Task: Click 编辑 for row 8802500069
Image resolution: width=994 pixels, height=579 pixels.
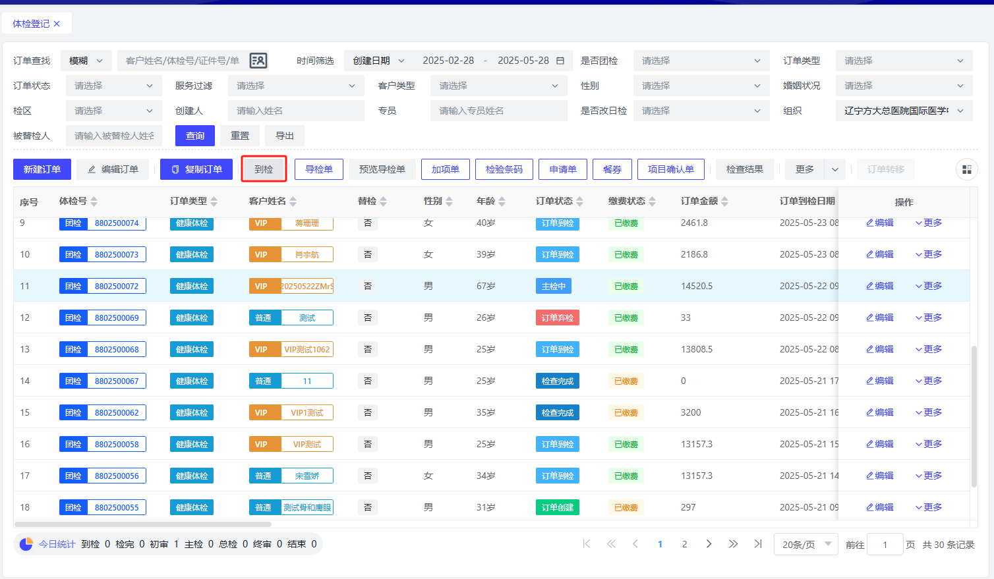Action: (879, 317)
